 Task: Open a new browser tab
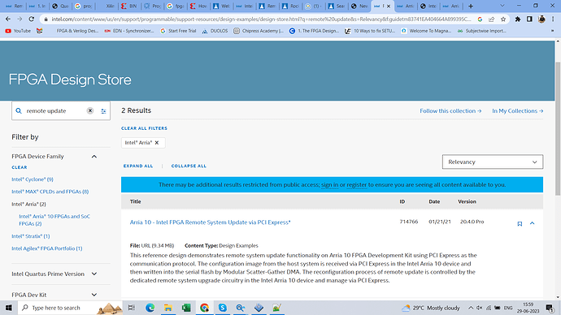[471, 6]
